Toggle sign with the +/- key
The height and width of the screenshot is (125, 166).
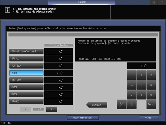click(122, 104)
